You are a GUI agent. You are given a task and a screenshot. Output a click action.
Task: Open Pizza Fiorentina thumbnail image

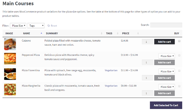click(10, 74)
